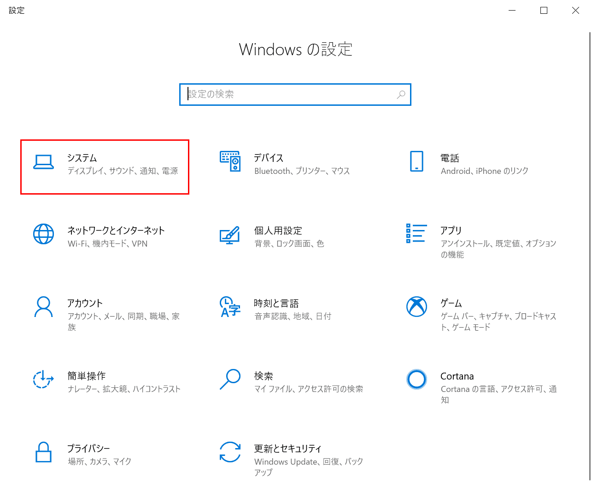Click the 時刻と言語 clock and letter icon

point(230,306)
